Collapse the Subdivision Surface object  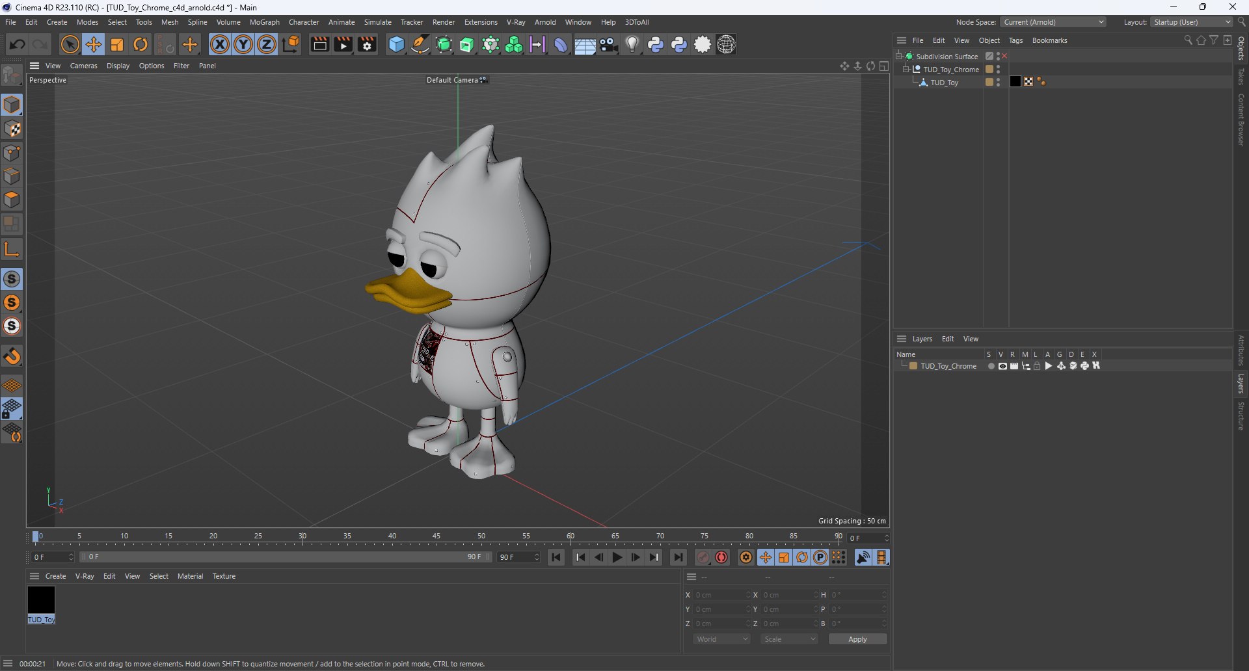[x=899, y=56]
